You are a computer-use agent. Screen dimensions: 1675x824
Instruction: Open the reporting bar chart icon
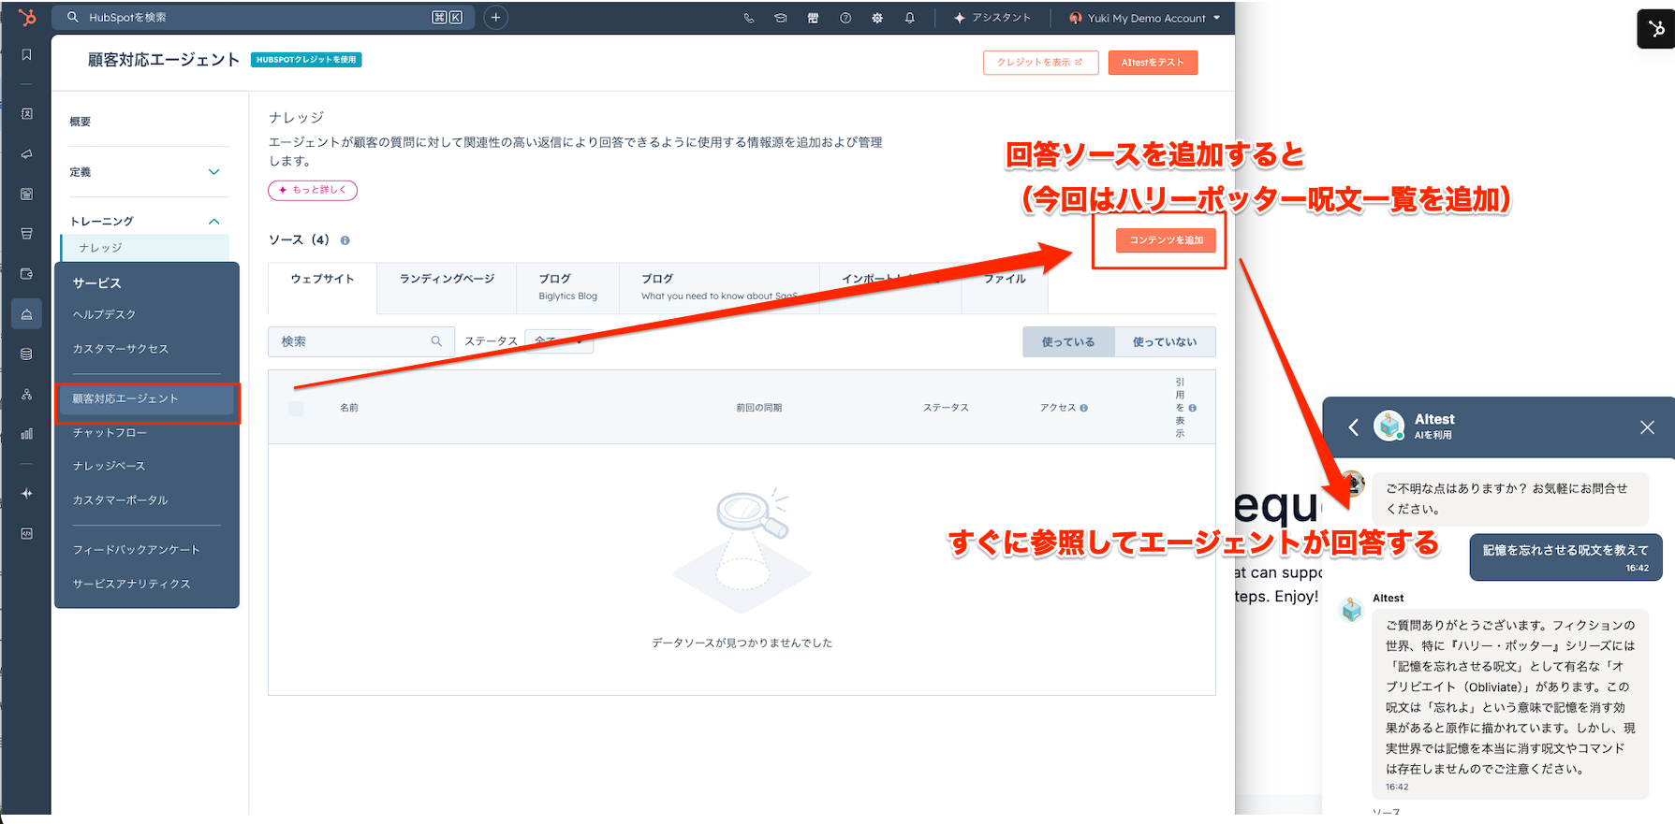pyautogui.click(x=26, y=434)
